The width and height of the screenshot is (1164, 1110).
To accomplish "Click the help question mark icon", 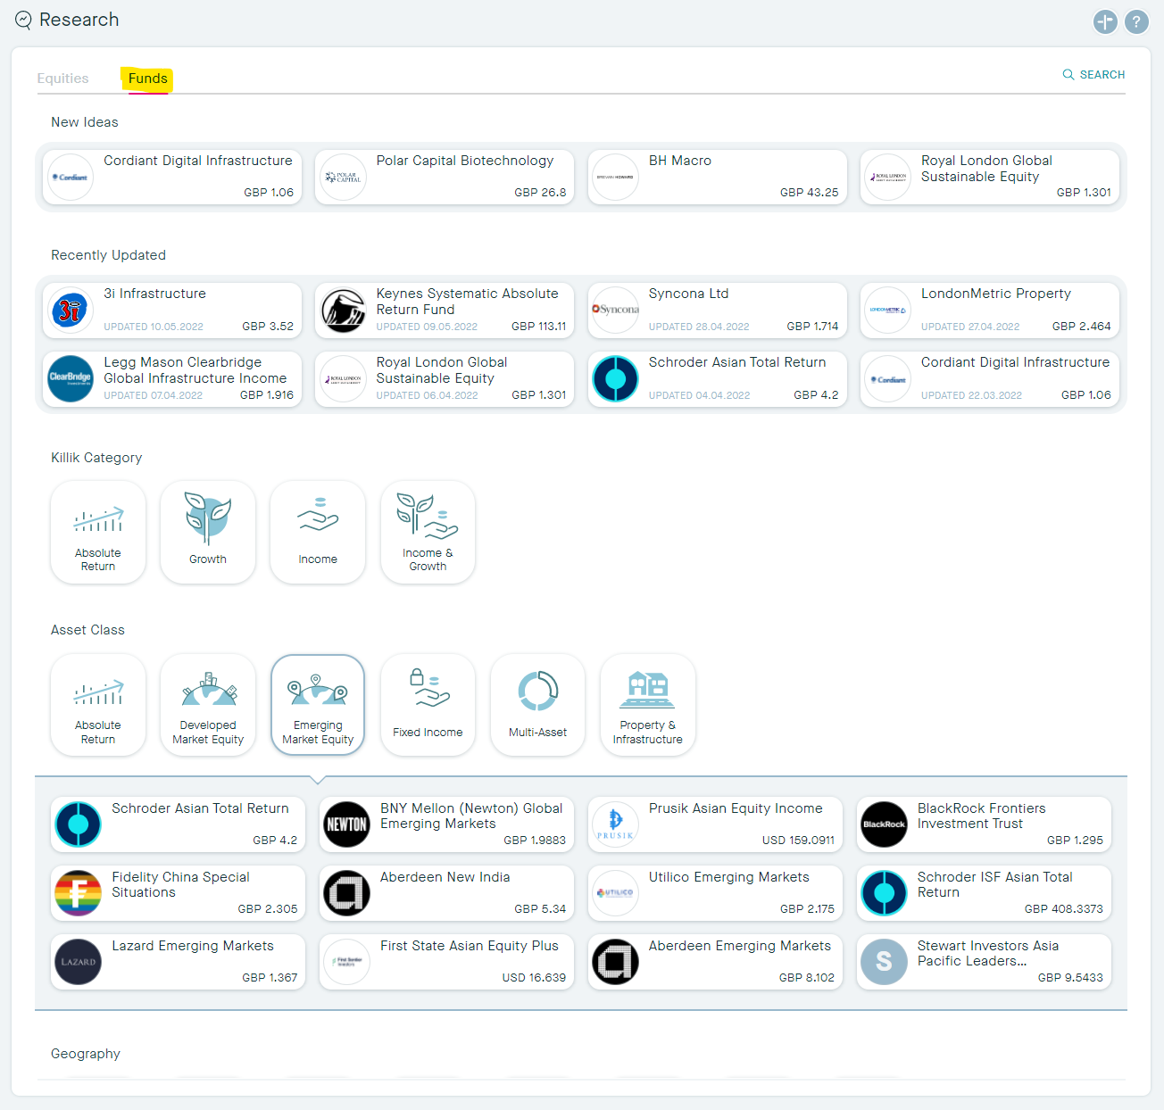I will point(1135,21).
